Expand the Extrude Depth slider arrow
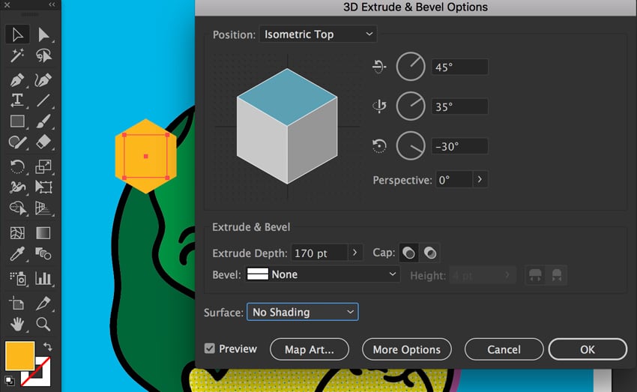This screenshot has height=392, width=637. click(x=354, y=253)
